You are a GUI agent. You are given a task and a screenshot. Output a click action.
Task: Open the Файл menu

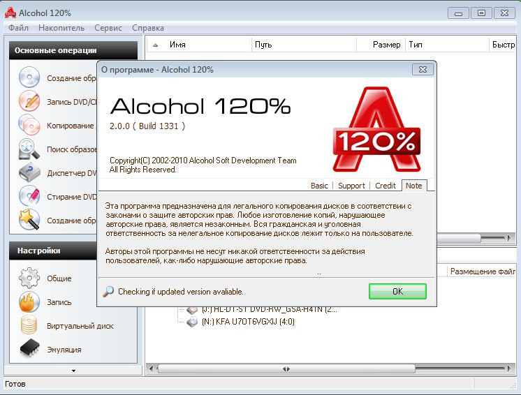[x=18, y=28]
